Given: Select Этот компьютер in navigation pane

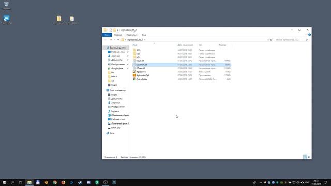Looking at the screenshot, I should [117, 90].
